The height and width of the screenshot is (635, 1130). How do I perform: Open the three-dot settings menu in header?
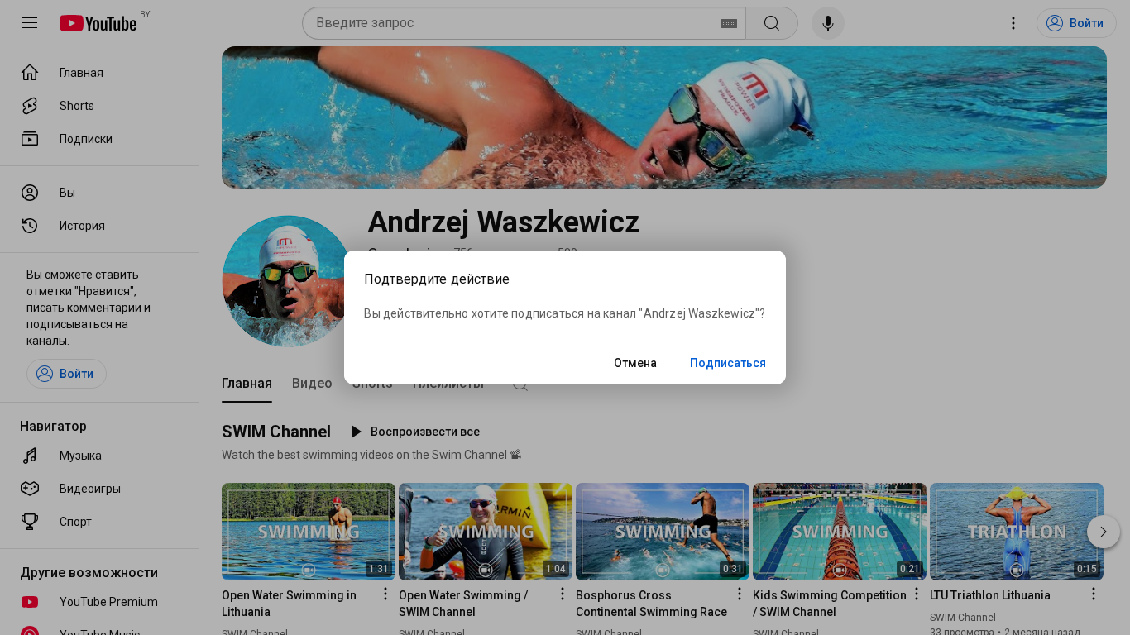[1013, 23]
